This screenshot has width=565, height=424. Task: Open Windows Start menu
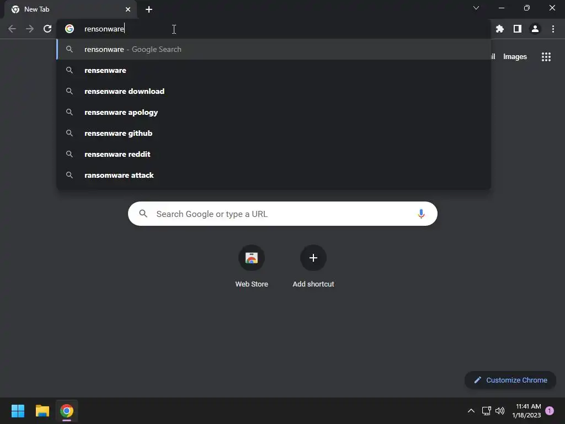pos(18,411)
